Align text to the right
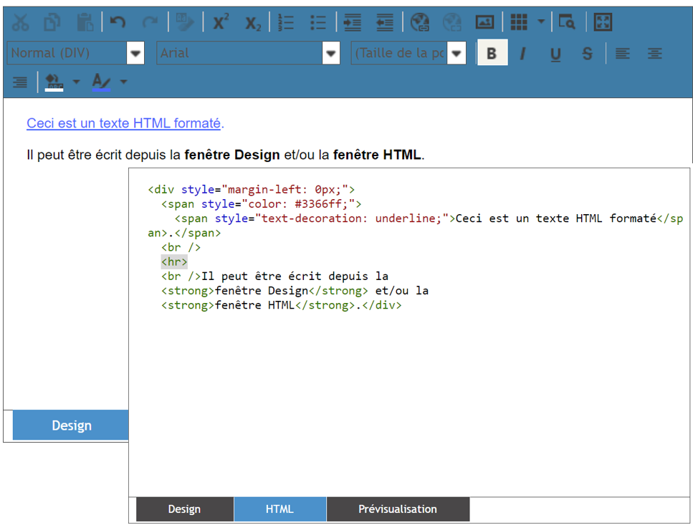Screen dimensions: 693x525 20,82
